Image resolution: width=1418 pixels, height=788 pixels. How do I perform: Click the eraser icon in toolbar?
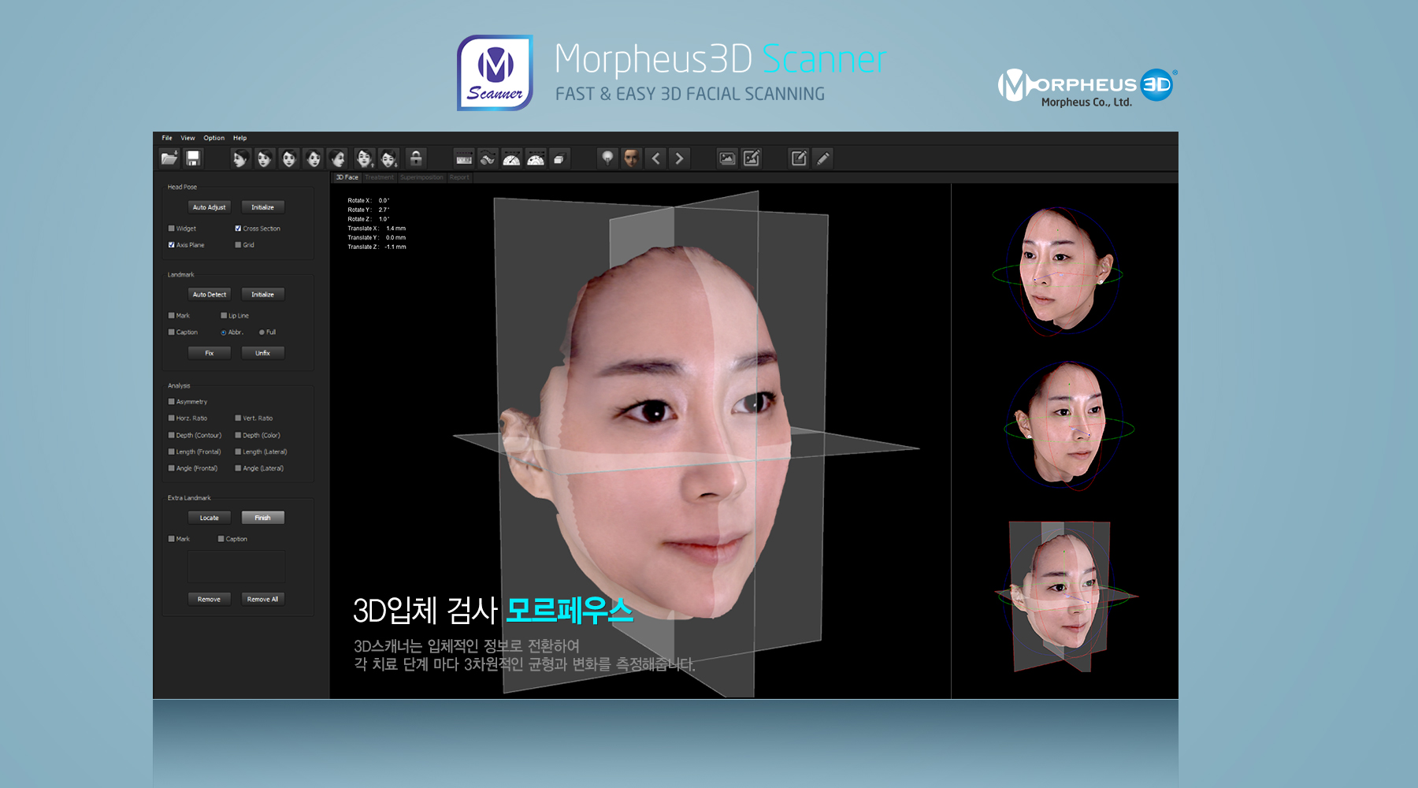click(559, 159)
